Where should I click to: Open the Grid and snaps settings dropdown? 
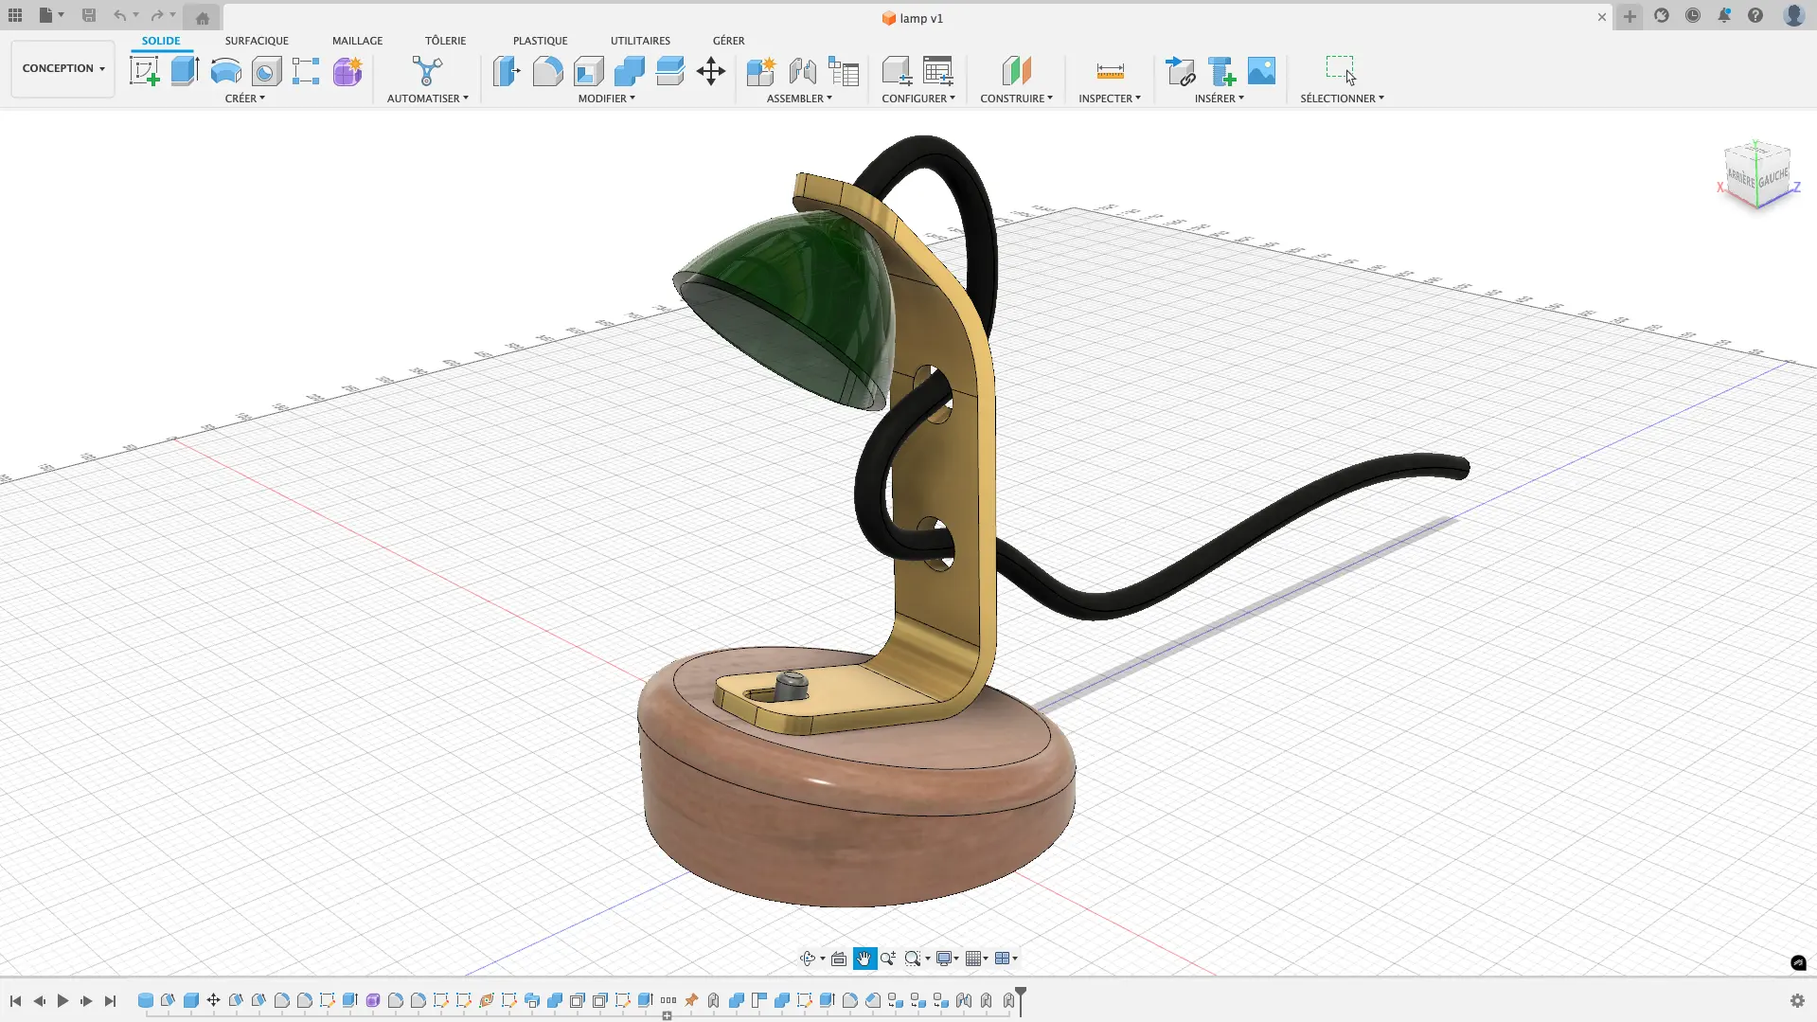click(976, 959)
